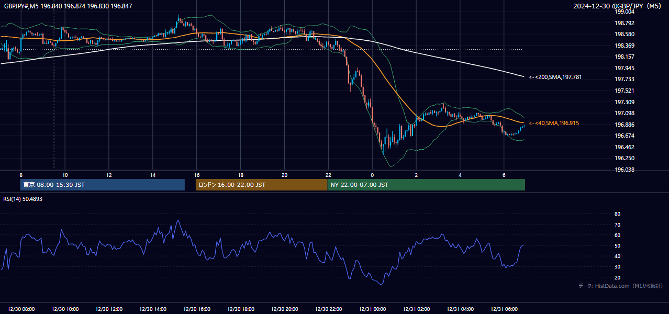Image resolution: width=669 pixels, height=314 pixels.
Task: Select the NY 22:00-07:00 JST session bar
Action: tap(426, 185)
